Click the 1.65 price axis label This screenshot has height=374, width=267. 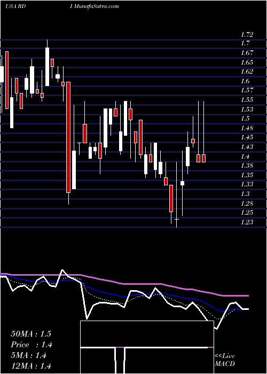point(247,63)
